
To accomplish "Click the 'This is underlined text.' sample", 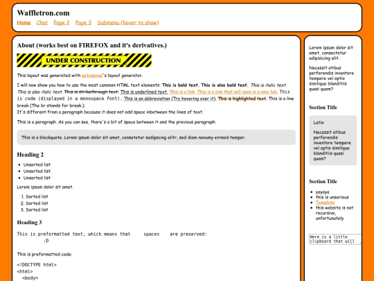I will pos(144,92).
